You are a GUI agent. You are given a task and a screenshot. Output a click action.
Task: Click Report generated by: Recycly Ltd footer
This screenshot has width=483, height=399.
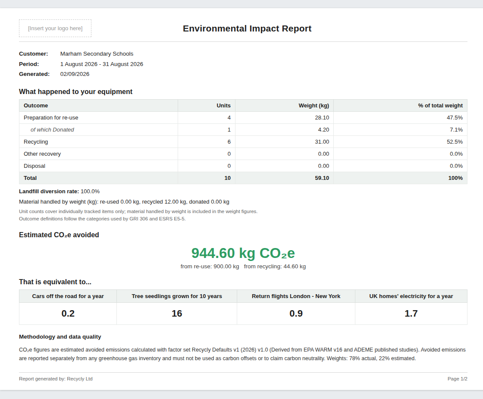[x=56, y=379]
